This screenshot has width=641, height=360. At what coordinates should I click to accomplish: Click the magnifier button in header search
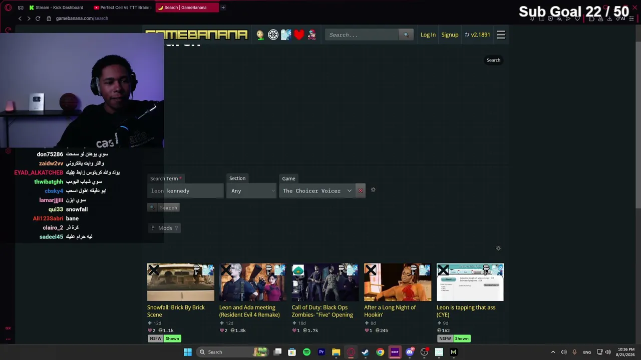406,34
